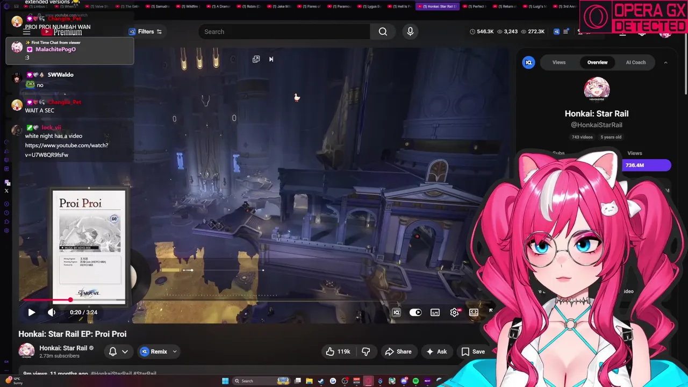
Task: Mute the video volume
Action: pos(52,312)
